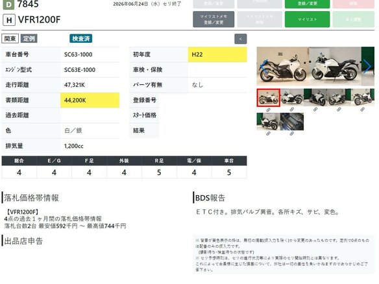This screenshot has height=284, width=379.
Task: Click the green マイリスト button
Action: tap(307, 19)
